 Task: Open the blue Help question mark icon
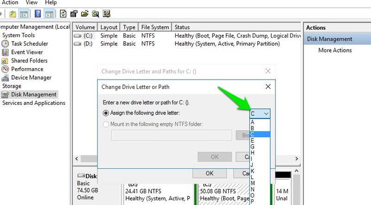pyautogui.click(x=38, y=14)
